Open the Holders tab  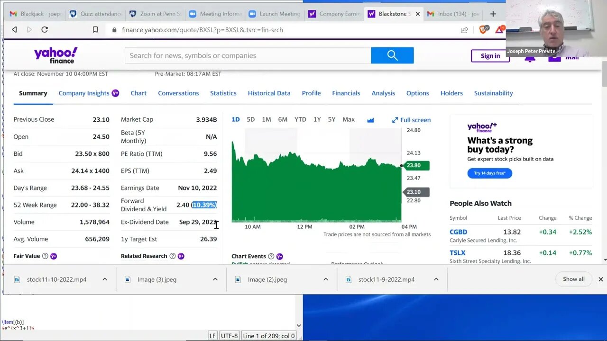[451, 93]
